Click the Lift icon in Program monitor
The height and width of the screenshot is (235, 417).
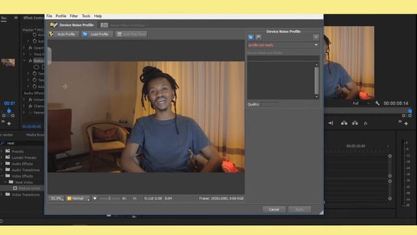[x=344, y=123]
